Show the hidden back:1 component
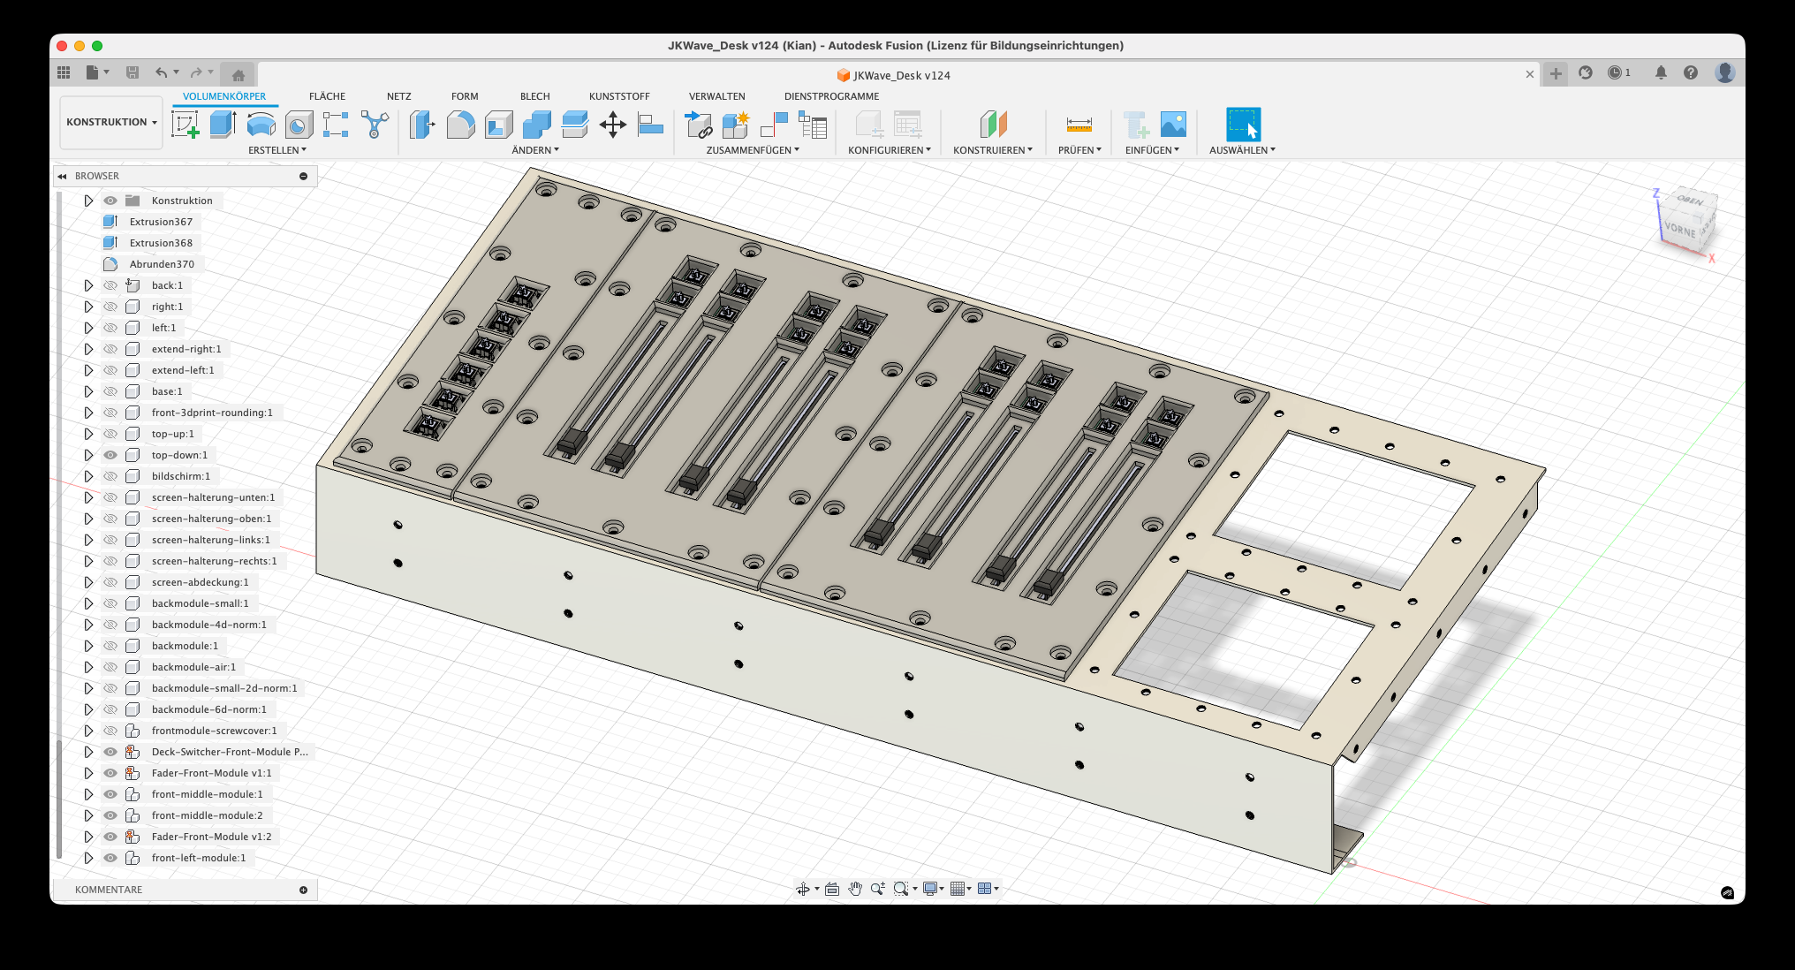The height and width of the screenshot is (970, 1795). coord(110,285)
